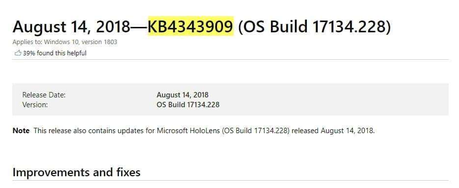The height and width of the screenshot is (188, 459).
Task: Click the page title 'August 14, 2018'
Action: (71, 26)
